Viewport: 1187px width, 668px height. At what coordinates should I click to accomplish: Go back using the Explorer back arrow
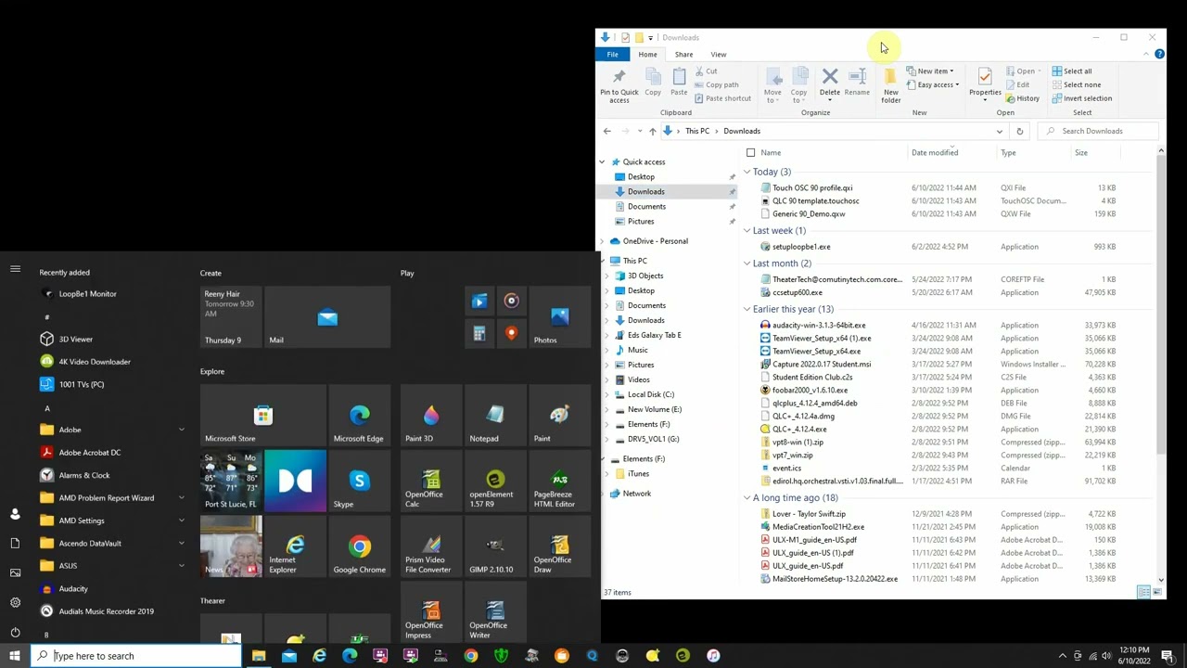click(x=607, y=131)
